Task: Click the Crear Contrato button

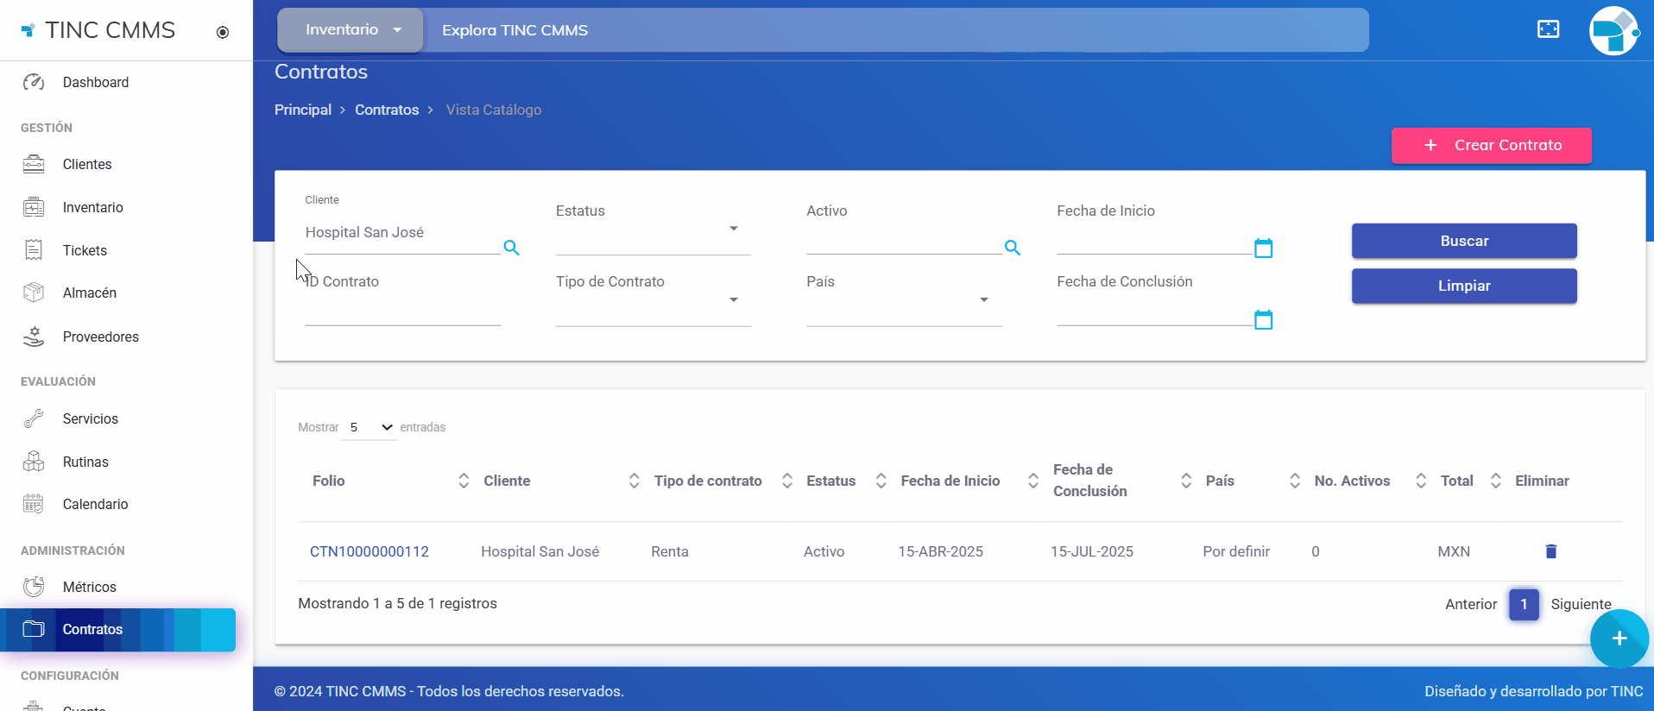Action: tap(1491, 145)
